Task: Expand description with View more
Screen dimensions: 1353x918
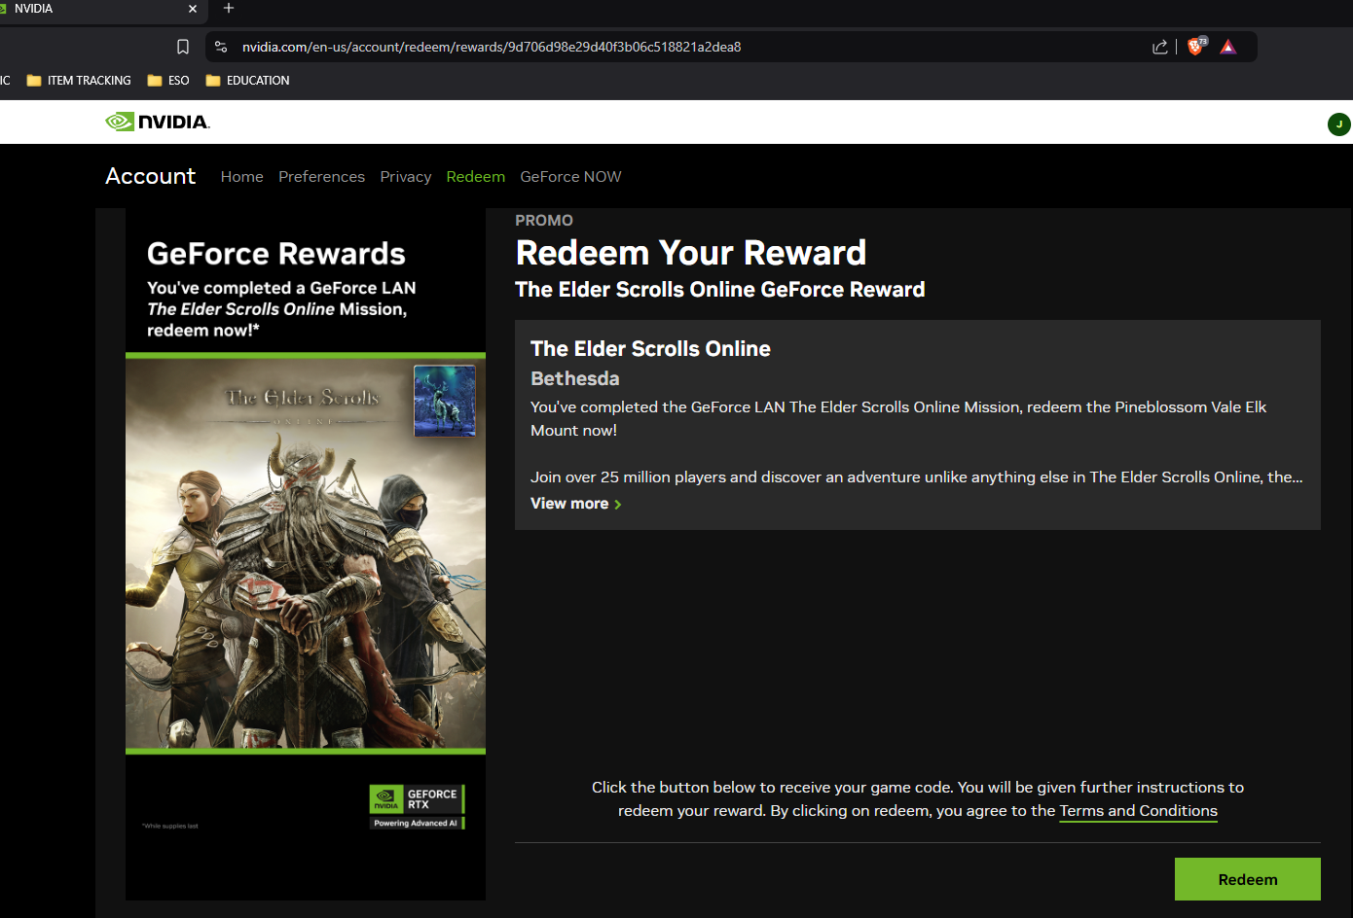Action: point(576,504)
